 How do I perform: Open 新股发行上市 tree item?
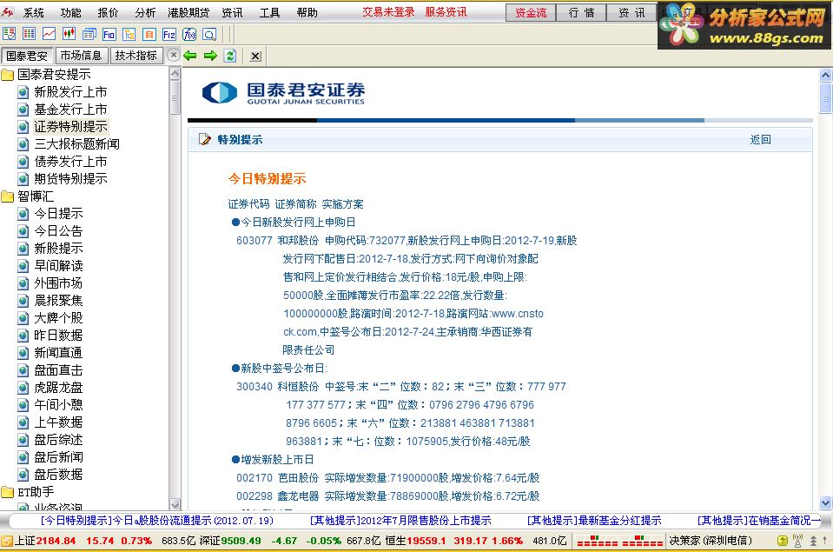coord(70,92)
